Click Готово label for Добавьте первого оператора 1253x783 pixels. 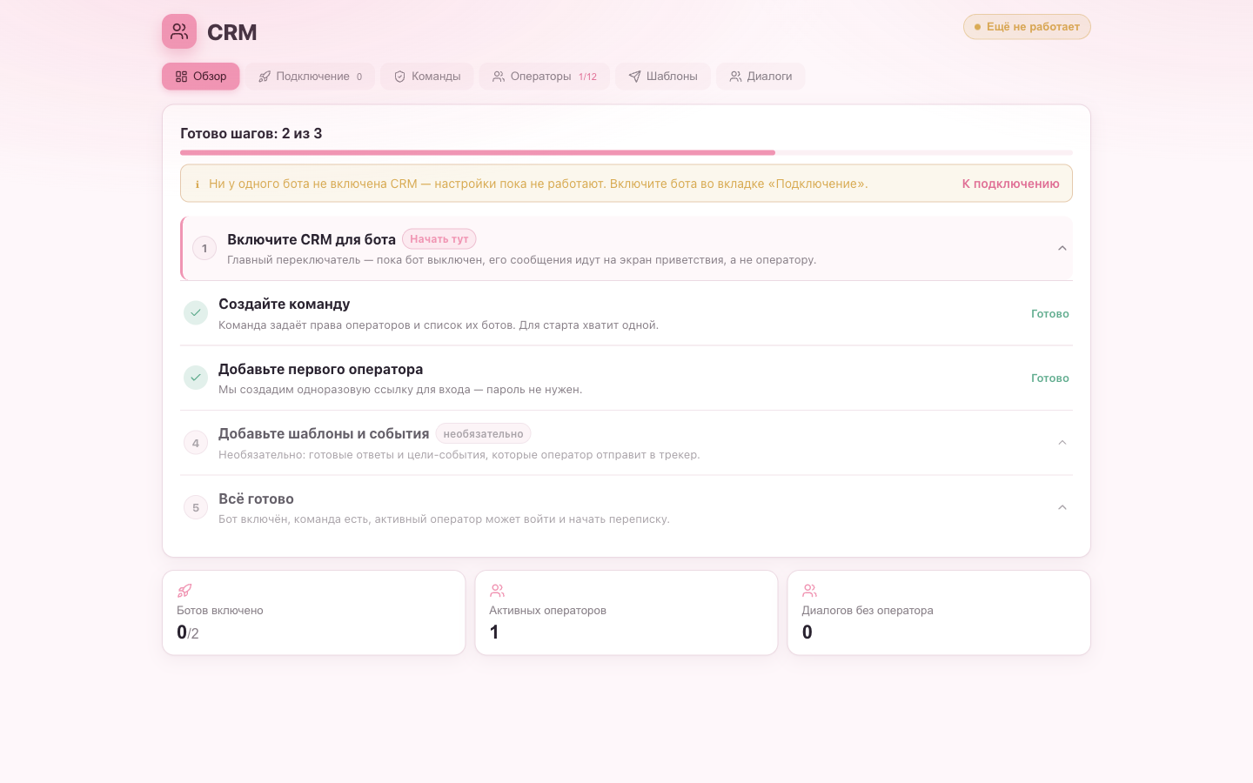[1050, 378]
